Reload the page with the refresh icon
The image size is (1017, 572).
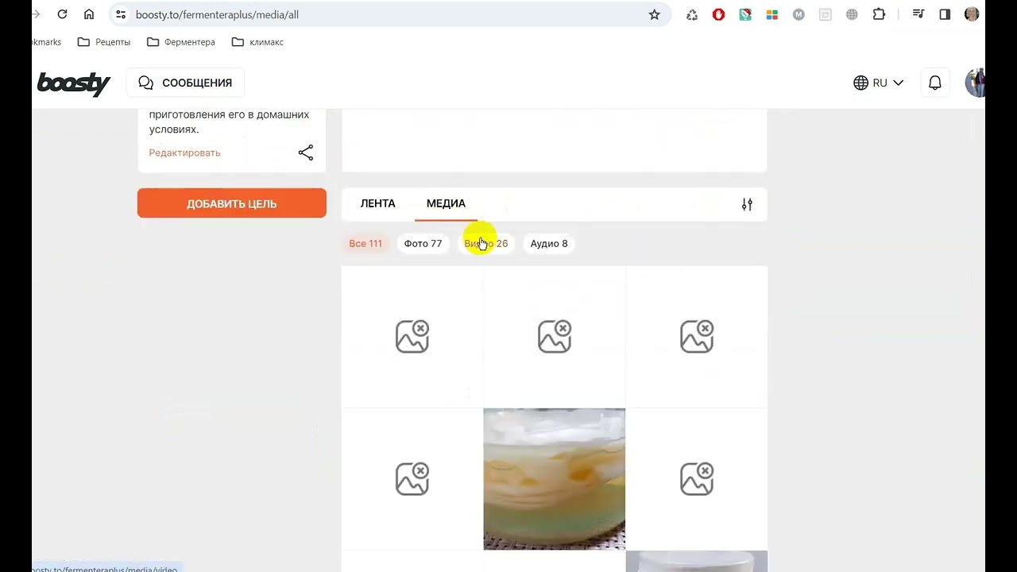coord(62,14)
